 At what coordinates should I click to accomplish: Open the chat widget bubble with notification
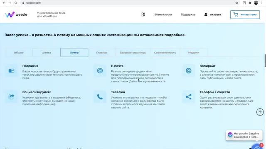click(x=258, y=146)
